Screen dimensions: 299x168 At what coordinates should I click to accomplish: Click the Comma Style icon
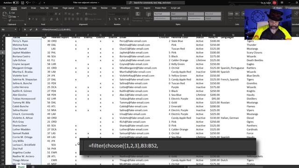click(119, 19)
